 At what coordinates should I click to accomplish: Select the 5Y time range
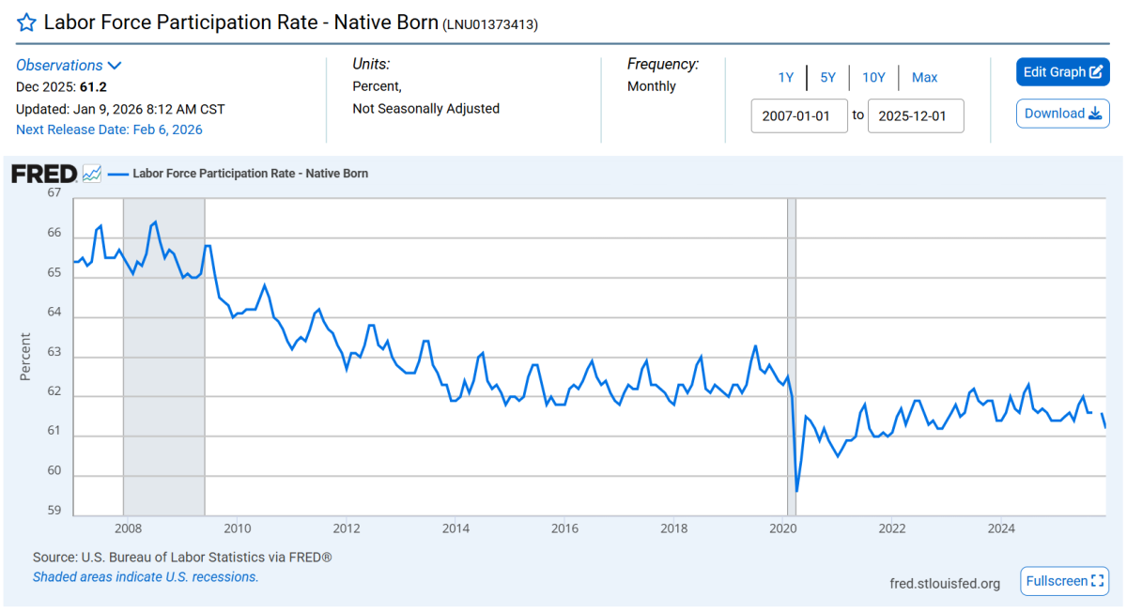tap(827, 78)
